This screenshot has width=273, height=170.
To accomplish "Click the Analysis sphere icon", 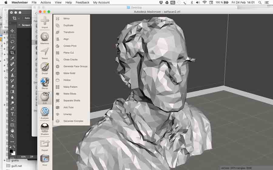I will [45, 112].
